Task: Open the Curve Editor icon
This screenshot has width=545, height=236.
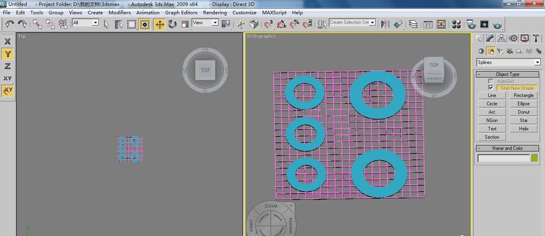Action: [428, 24]
